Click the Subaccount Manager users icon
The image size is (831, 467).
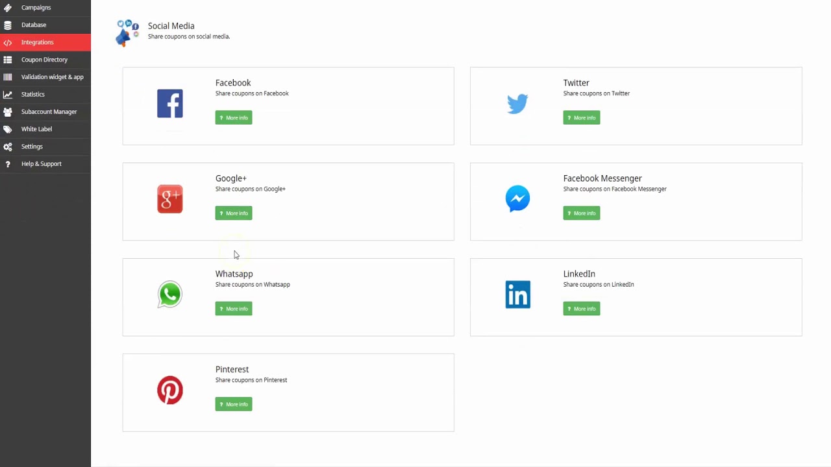8,112
